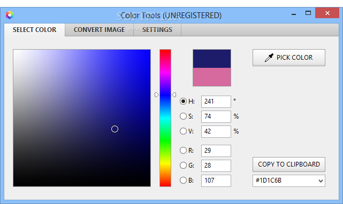Click the dark blue new color swatch
The height and width of the screenshot is (204, 343).
point(212,59)
